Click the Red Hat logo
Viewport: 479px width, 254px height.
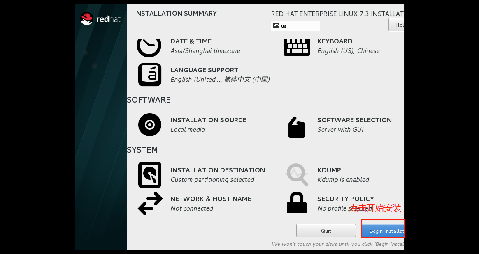(x=100, y=19)
